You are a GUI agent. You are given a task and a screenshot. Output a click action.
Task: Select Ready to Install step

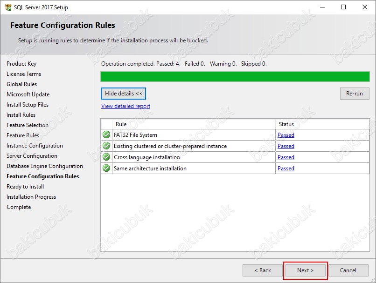coord(25,187)
